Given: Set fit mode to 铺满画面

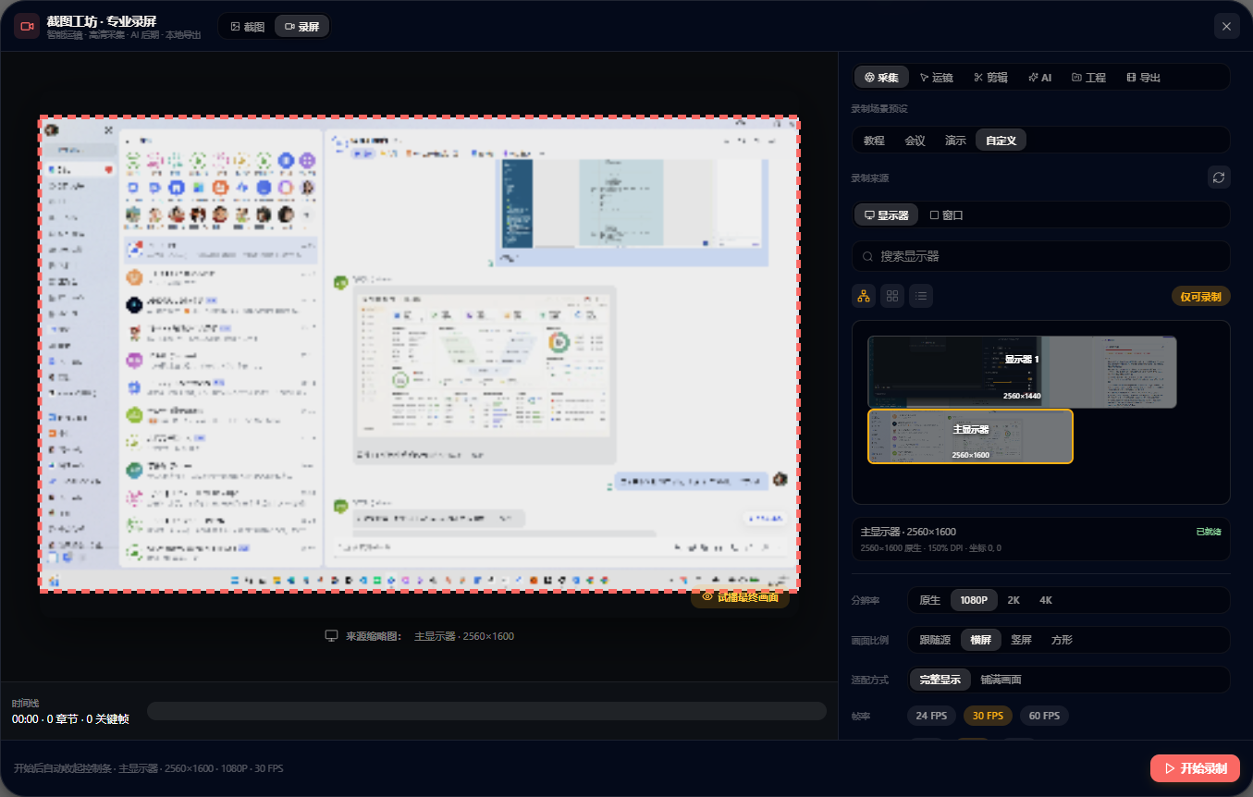Looking at the screenshot, I should [x=1001, y=680].
